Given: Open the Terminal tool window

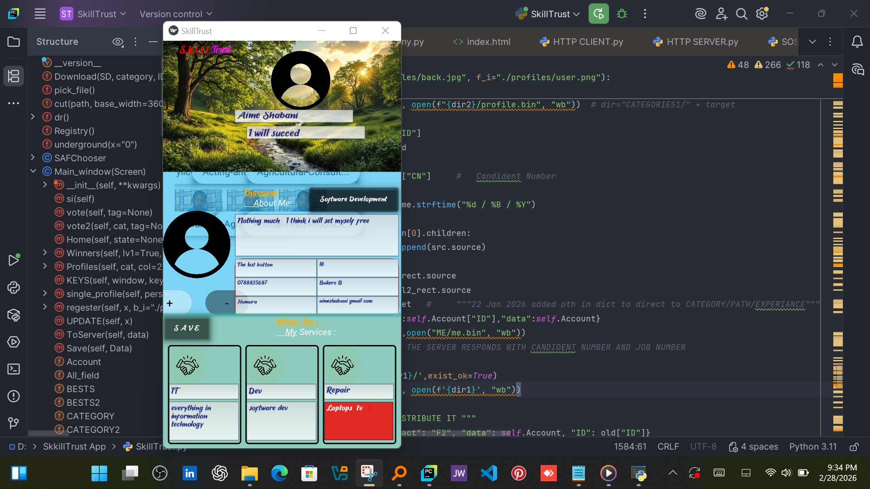Looking at the screenshot, I should tap(14, 369).
